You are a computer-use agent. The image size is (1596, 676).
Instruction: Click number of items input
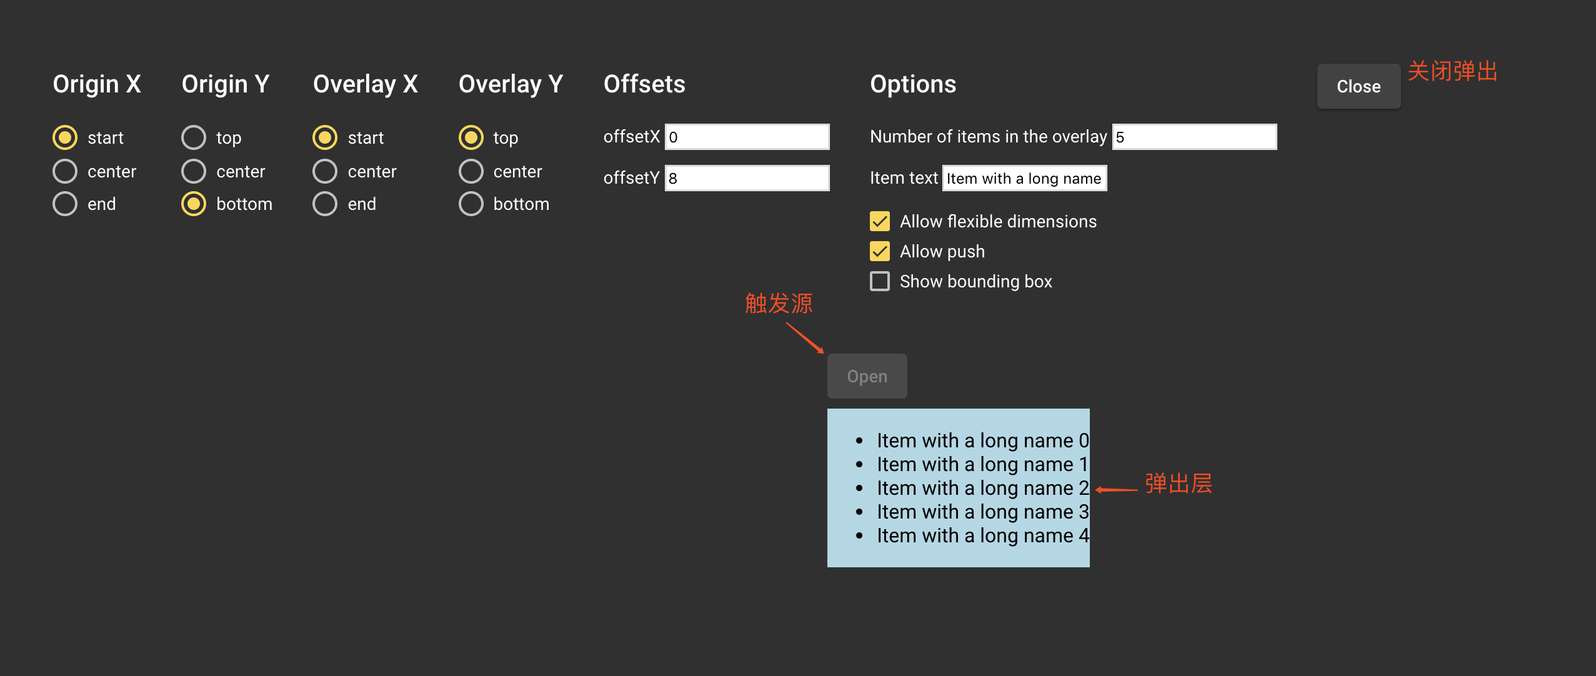1194,136
